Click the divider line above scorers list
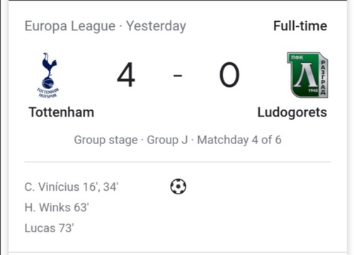 click(178, 162)
